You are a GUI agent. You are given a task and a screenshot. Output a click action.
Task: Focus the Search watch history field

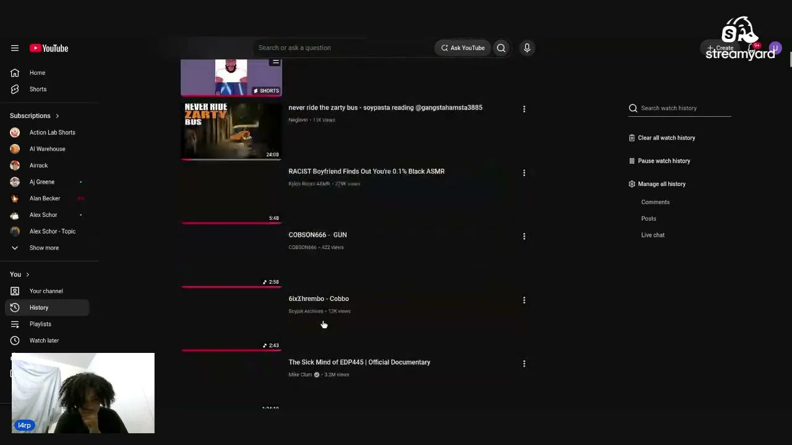(686, 108)
